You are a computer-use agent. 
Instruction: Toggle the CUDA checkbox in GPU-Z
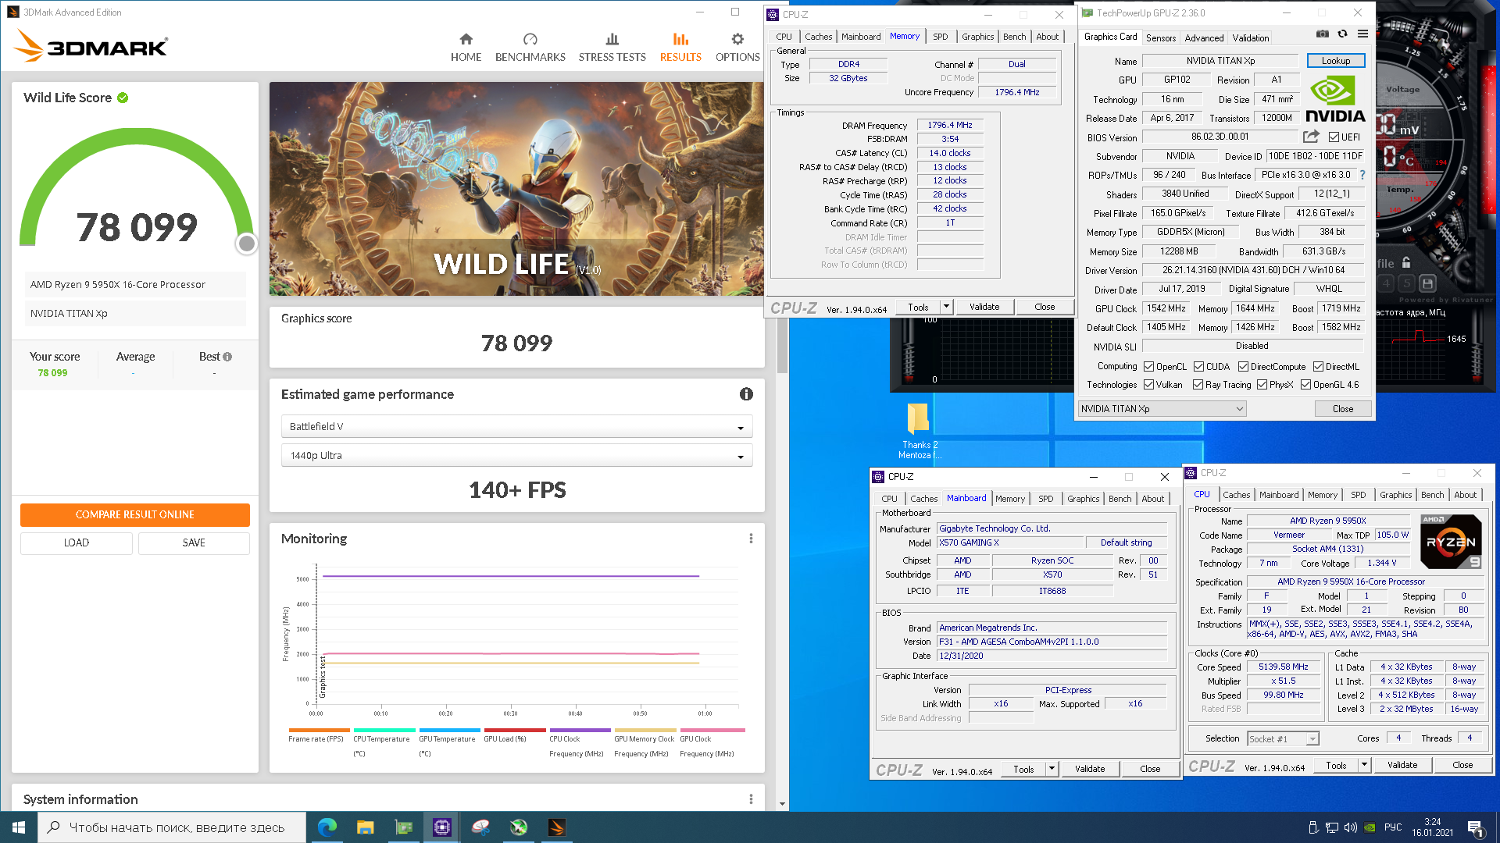(1198, 367)
